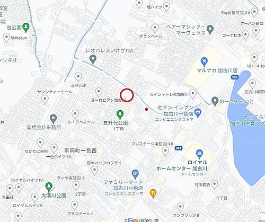Click the Shibabun location pin
265x222 pixels.
click(x=6, y=38)
